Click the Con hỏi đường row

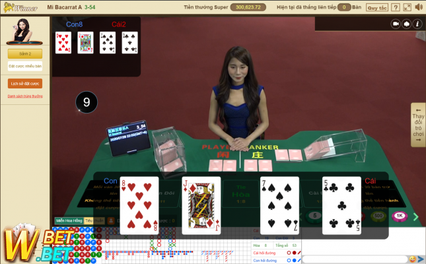[277, 261]
